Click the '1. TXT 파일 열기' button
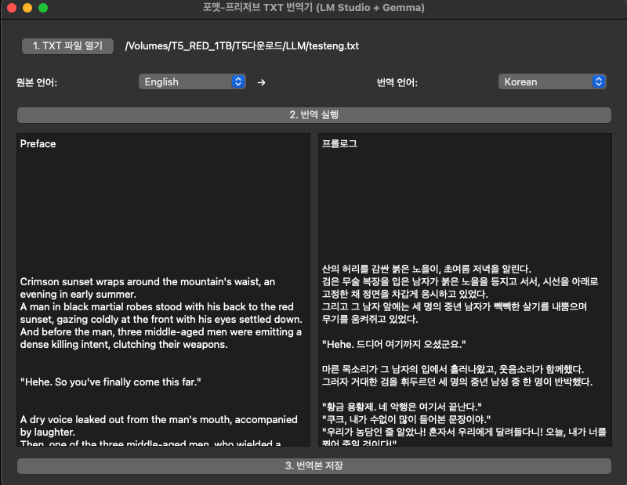 click(67, 46)
